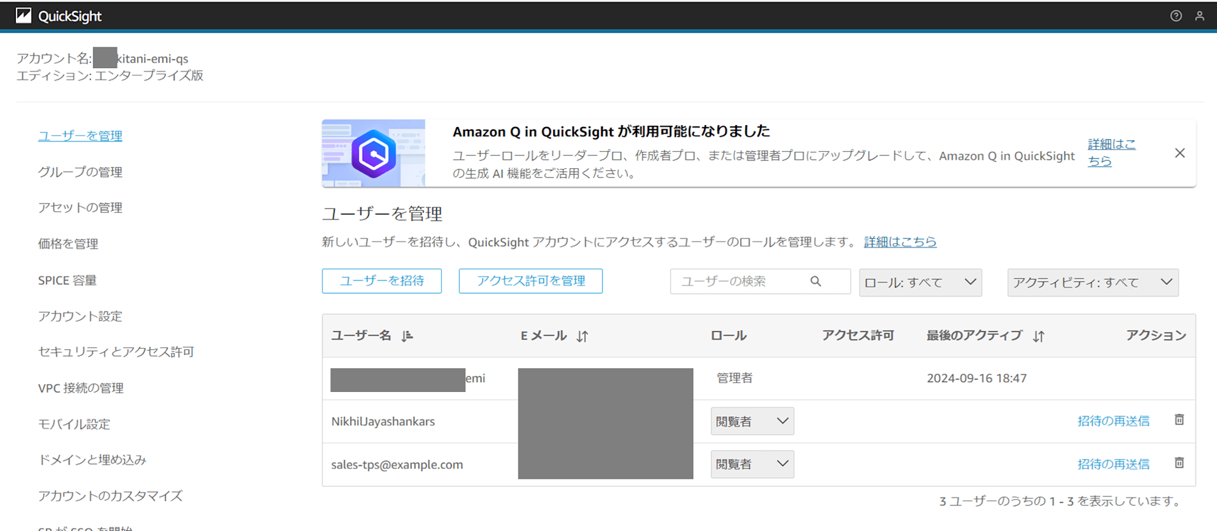
Task: Open ドメインと埋め込み in the sidebar
Action: pyautogui.click(x=92, y=460)
